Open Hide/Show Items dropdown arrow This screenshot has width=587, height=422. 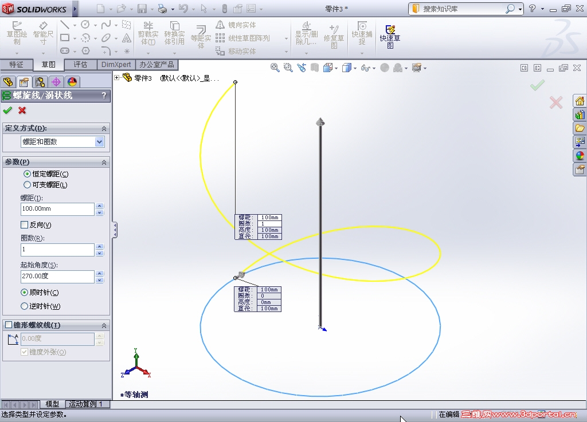coord(374,68)
